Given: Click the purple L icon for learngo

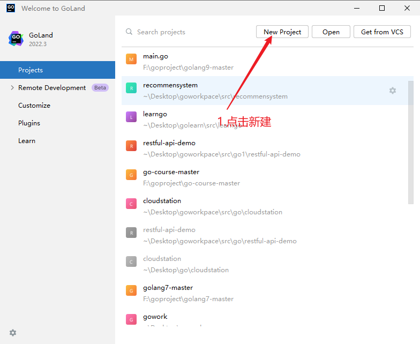Looking at the screenshot, I should [x=131, y=117].
